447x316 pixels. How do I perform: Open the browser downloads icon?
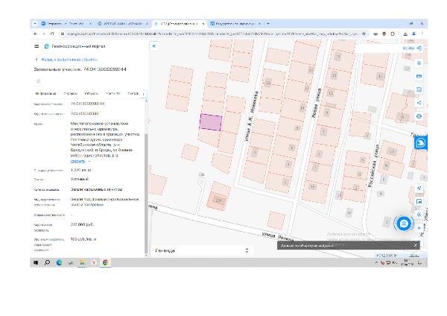(x=405, y=34)
